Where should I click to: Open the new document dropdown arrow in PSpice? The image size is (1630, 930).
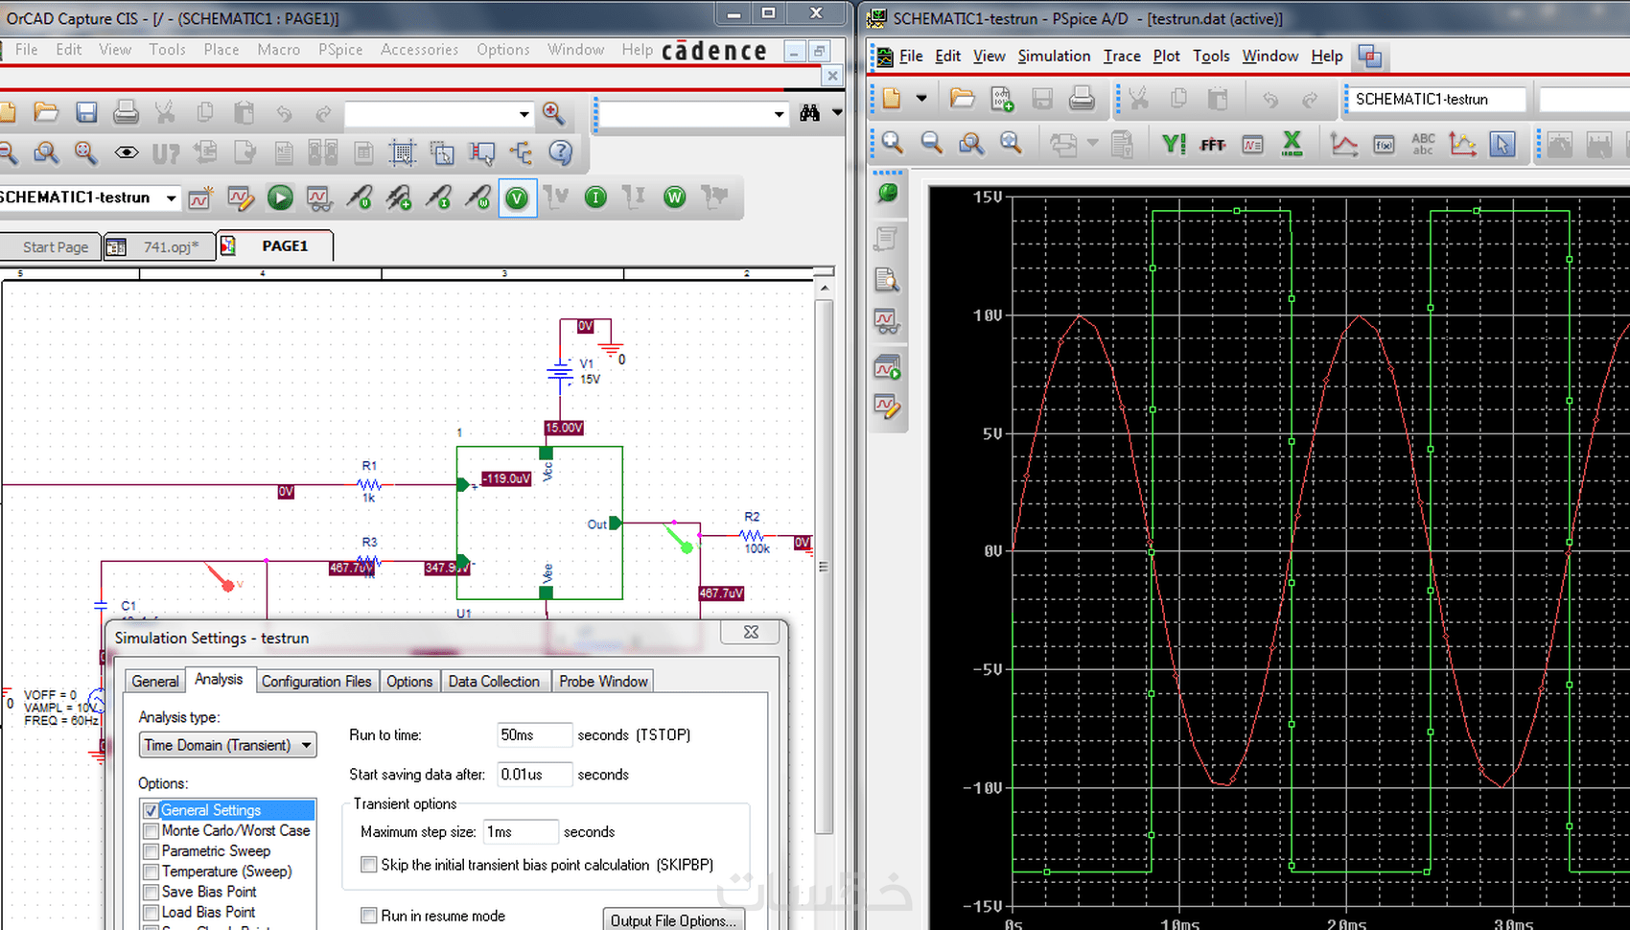point(922,99)
